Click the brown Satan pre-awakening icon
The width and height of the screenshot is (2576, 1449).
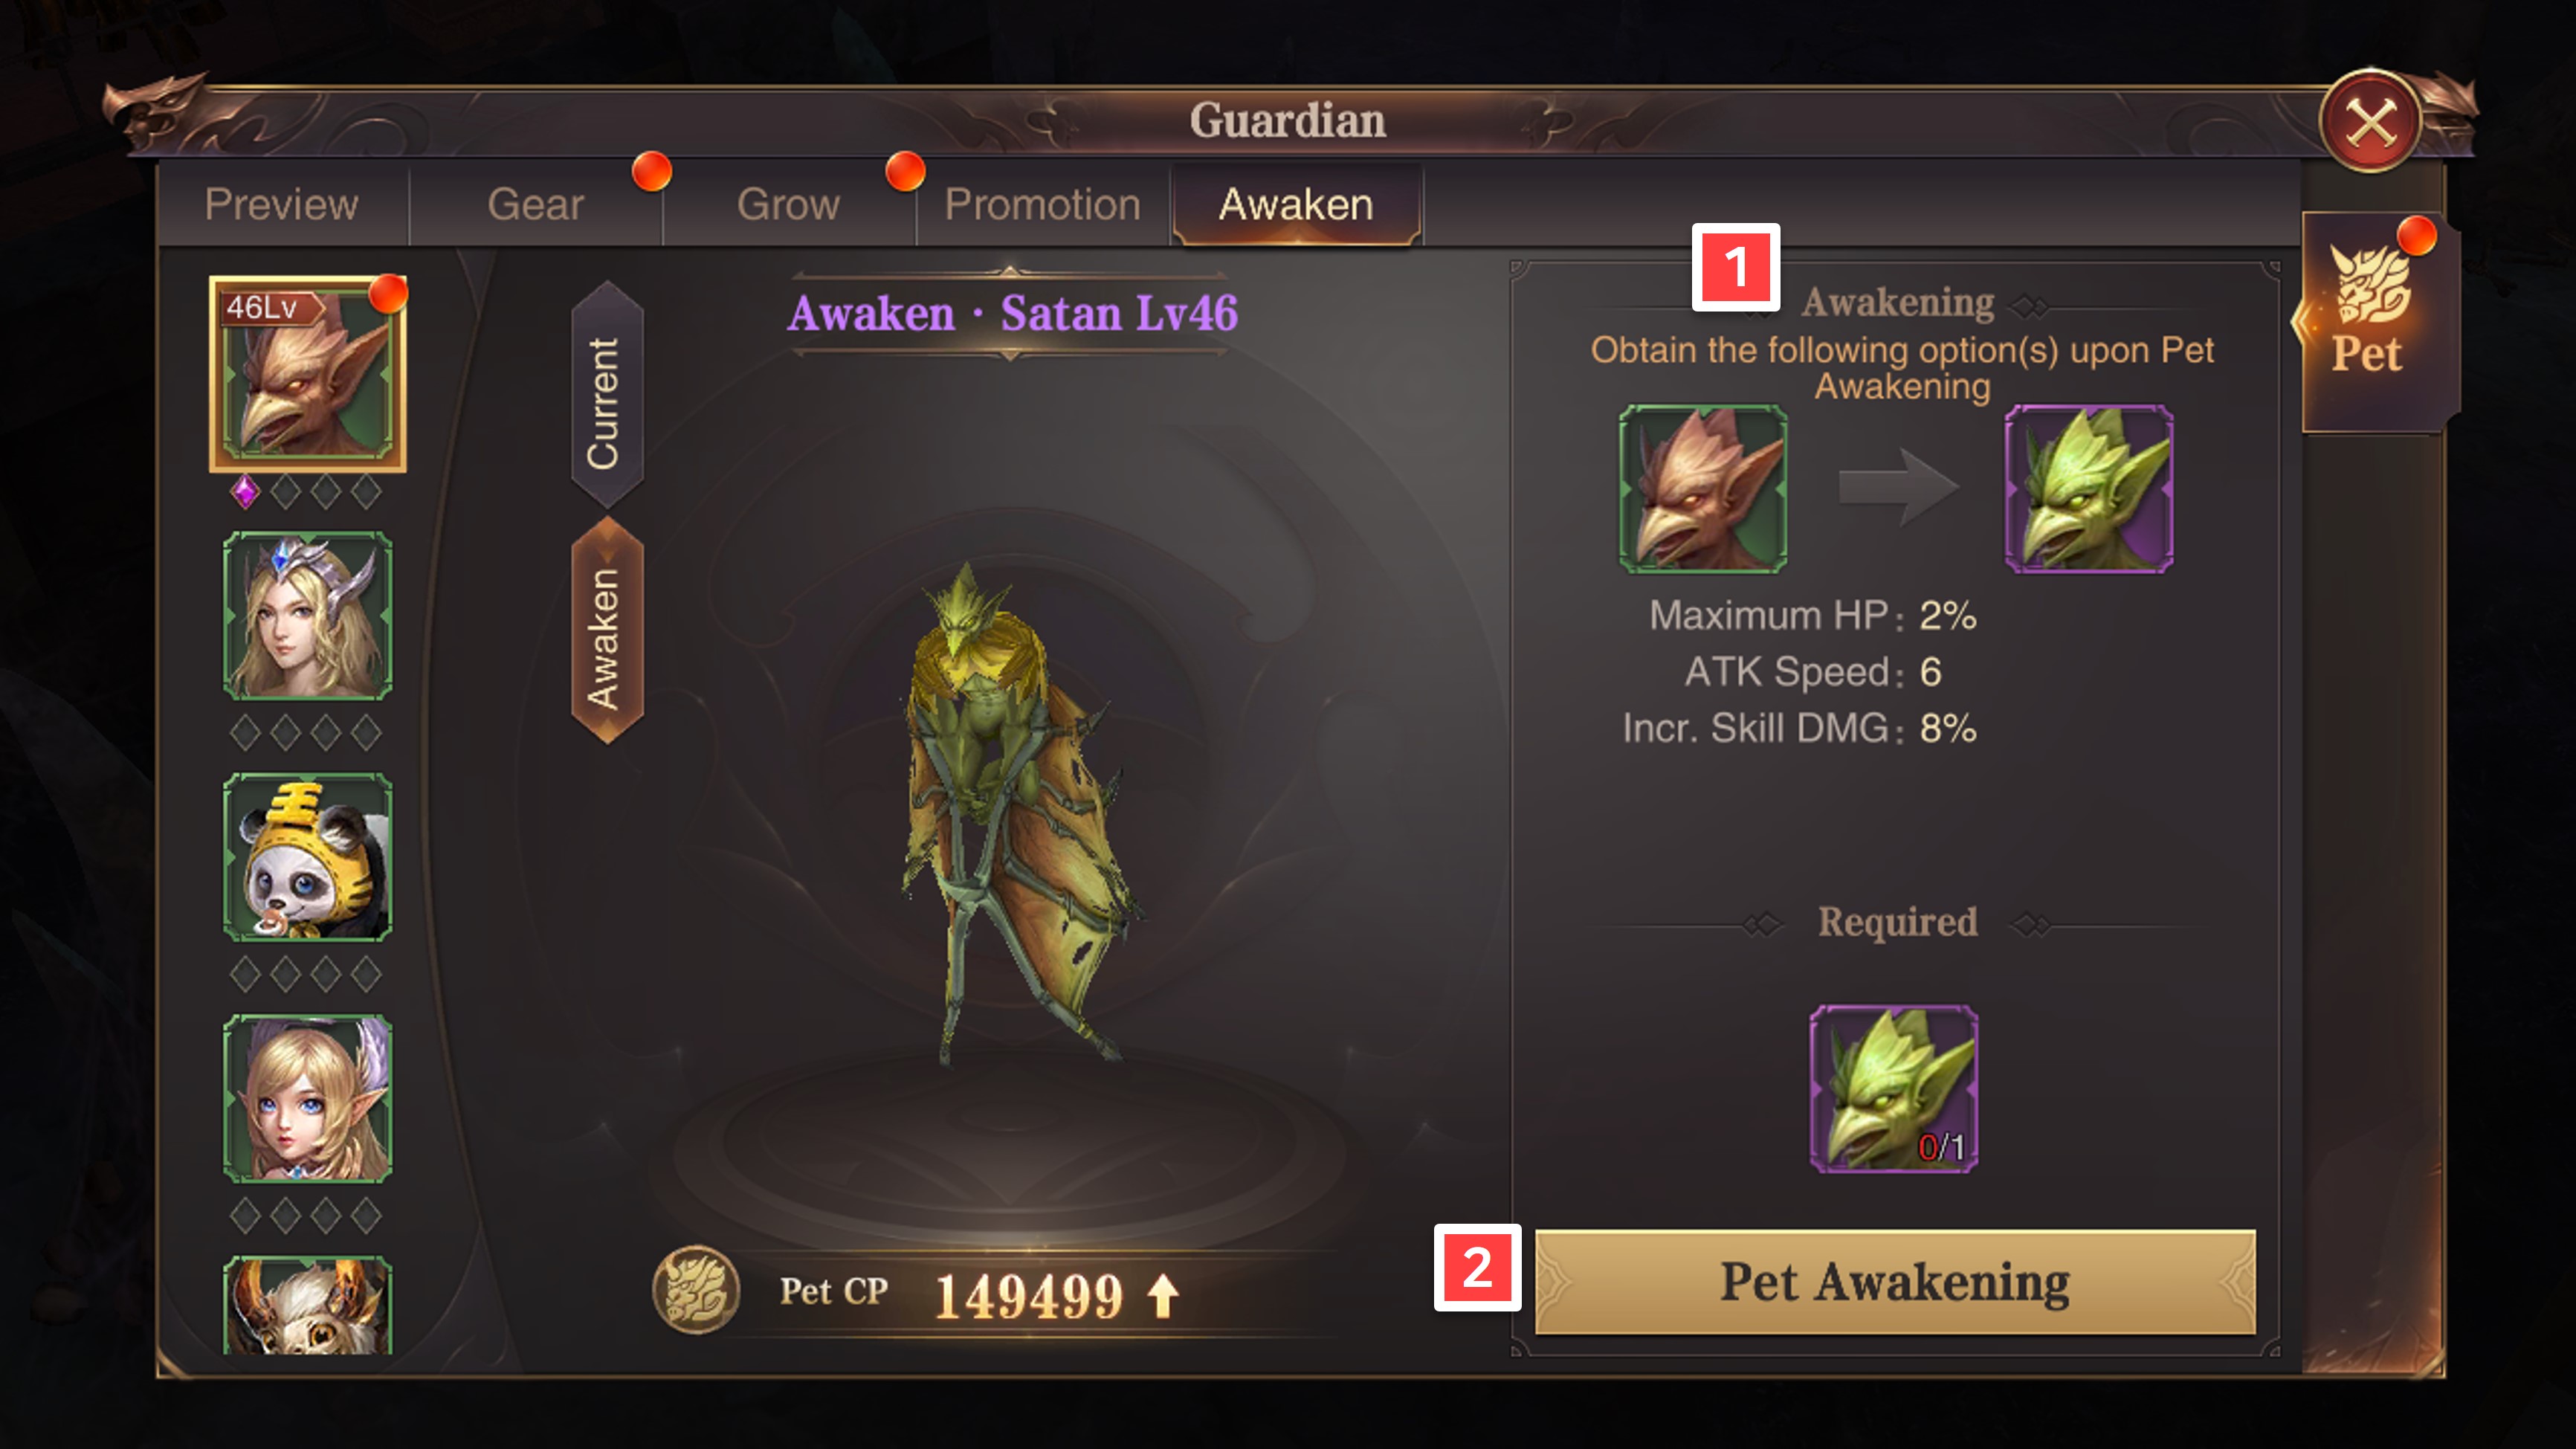1703,489
